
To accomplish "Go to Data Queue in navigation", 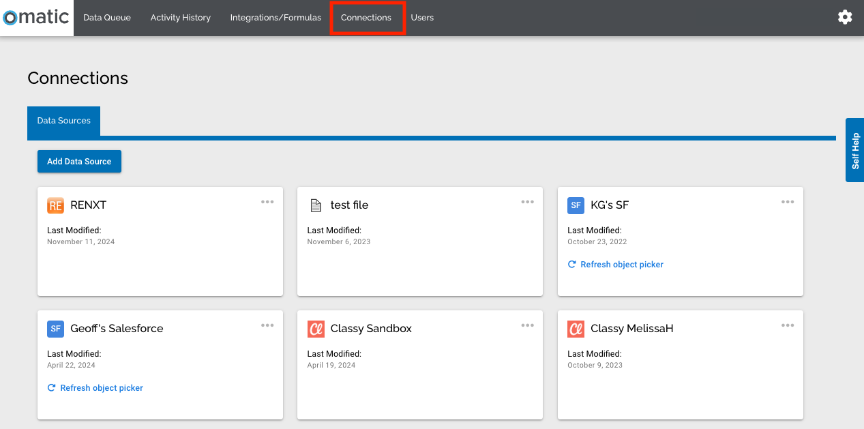I will pos(107,18).
